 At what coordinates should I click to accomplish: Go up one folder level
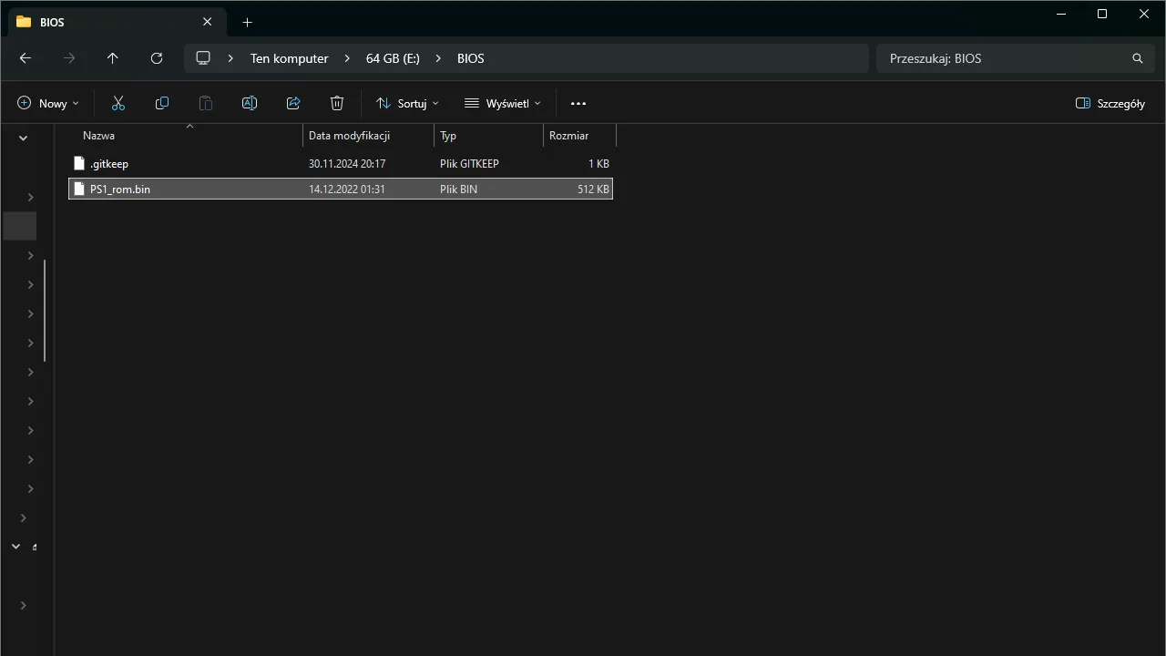(x=113, y=58)
